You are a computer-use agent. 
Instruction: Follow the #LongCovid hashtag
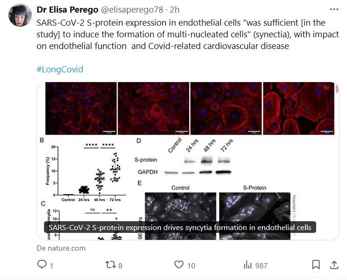pyautogui.click(x=59, y=69)
